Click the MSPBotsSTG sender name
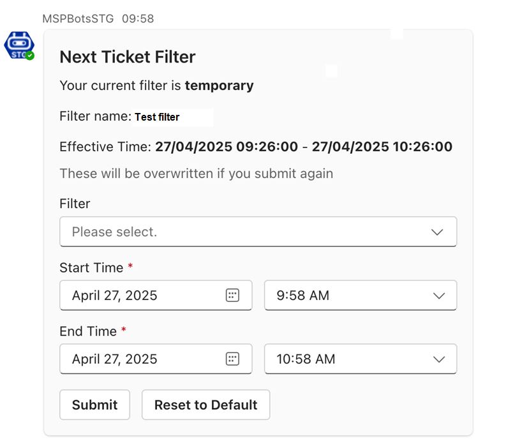The height and width of the screenshot is (441, 506). [78, 19]
